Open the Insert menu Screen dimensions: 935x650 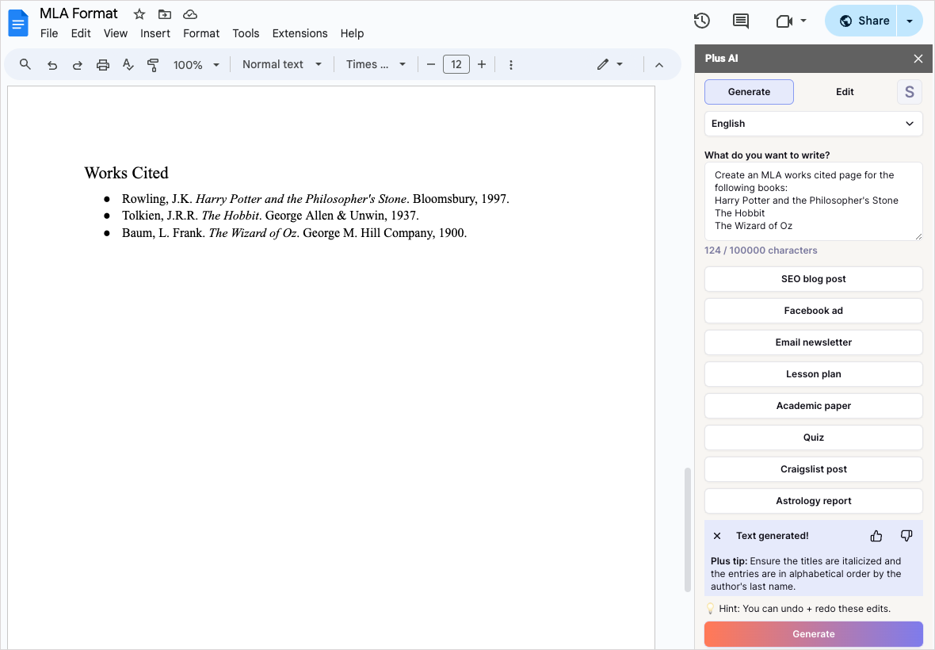(x=155, y=33)
